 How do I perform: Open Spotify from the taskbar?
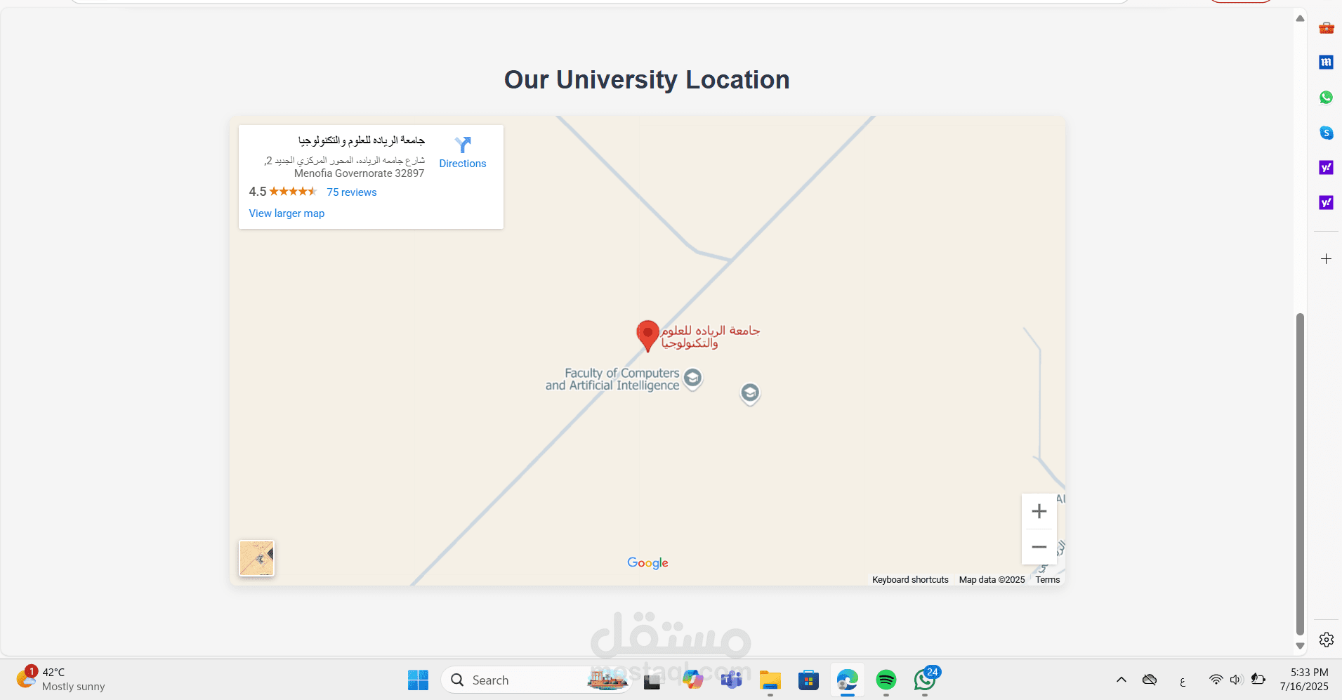coord(886,680)
